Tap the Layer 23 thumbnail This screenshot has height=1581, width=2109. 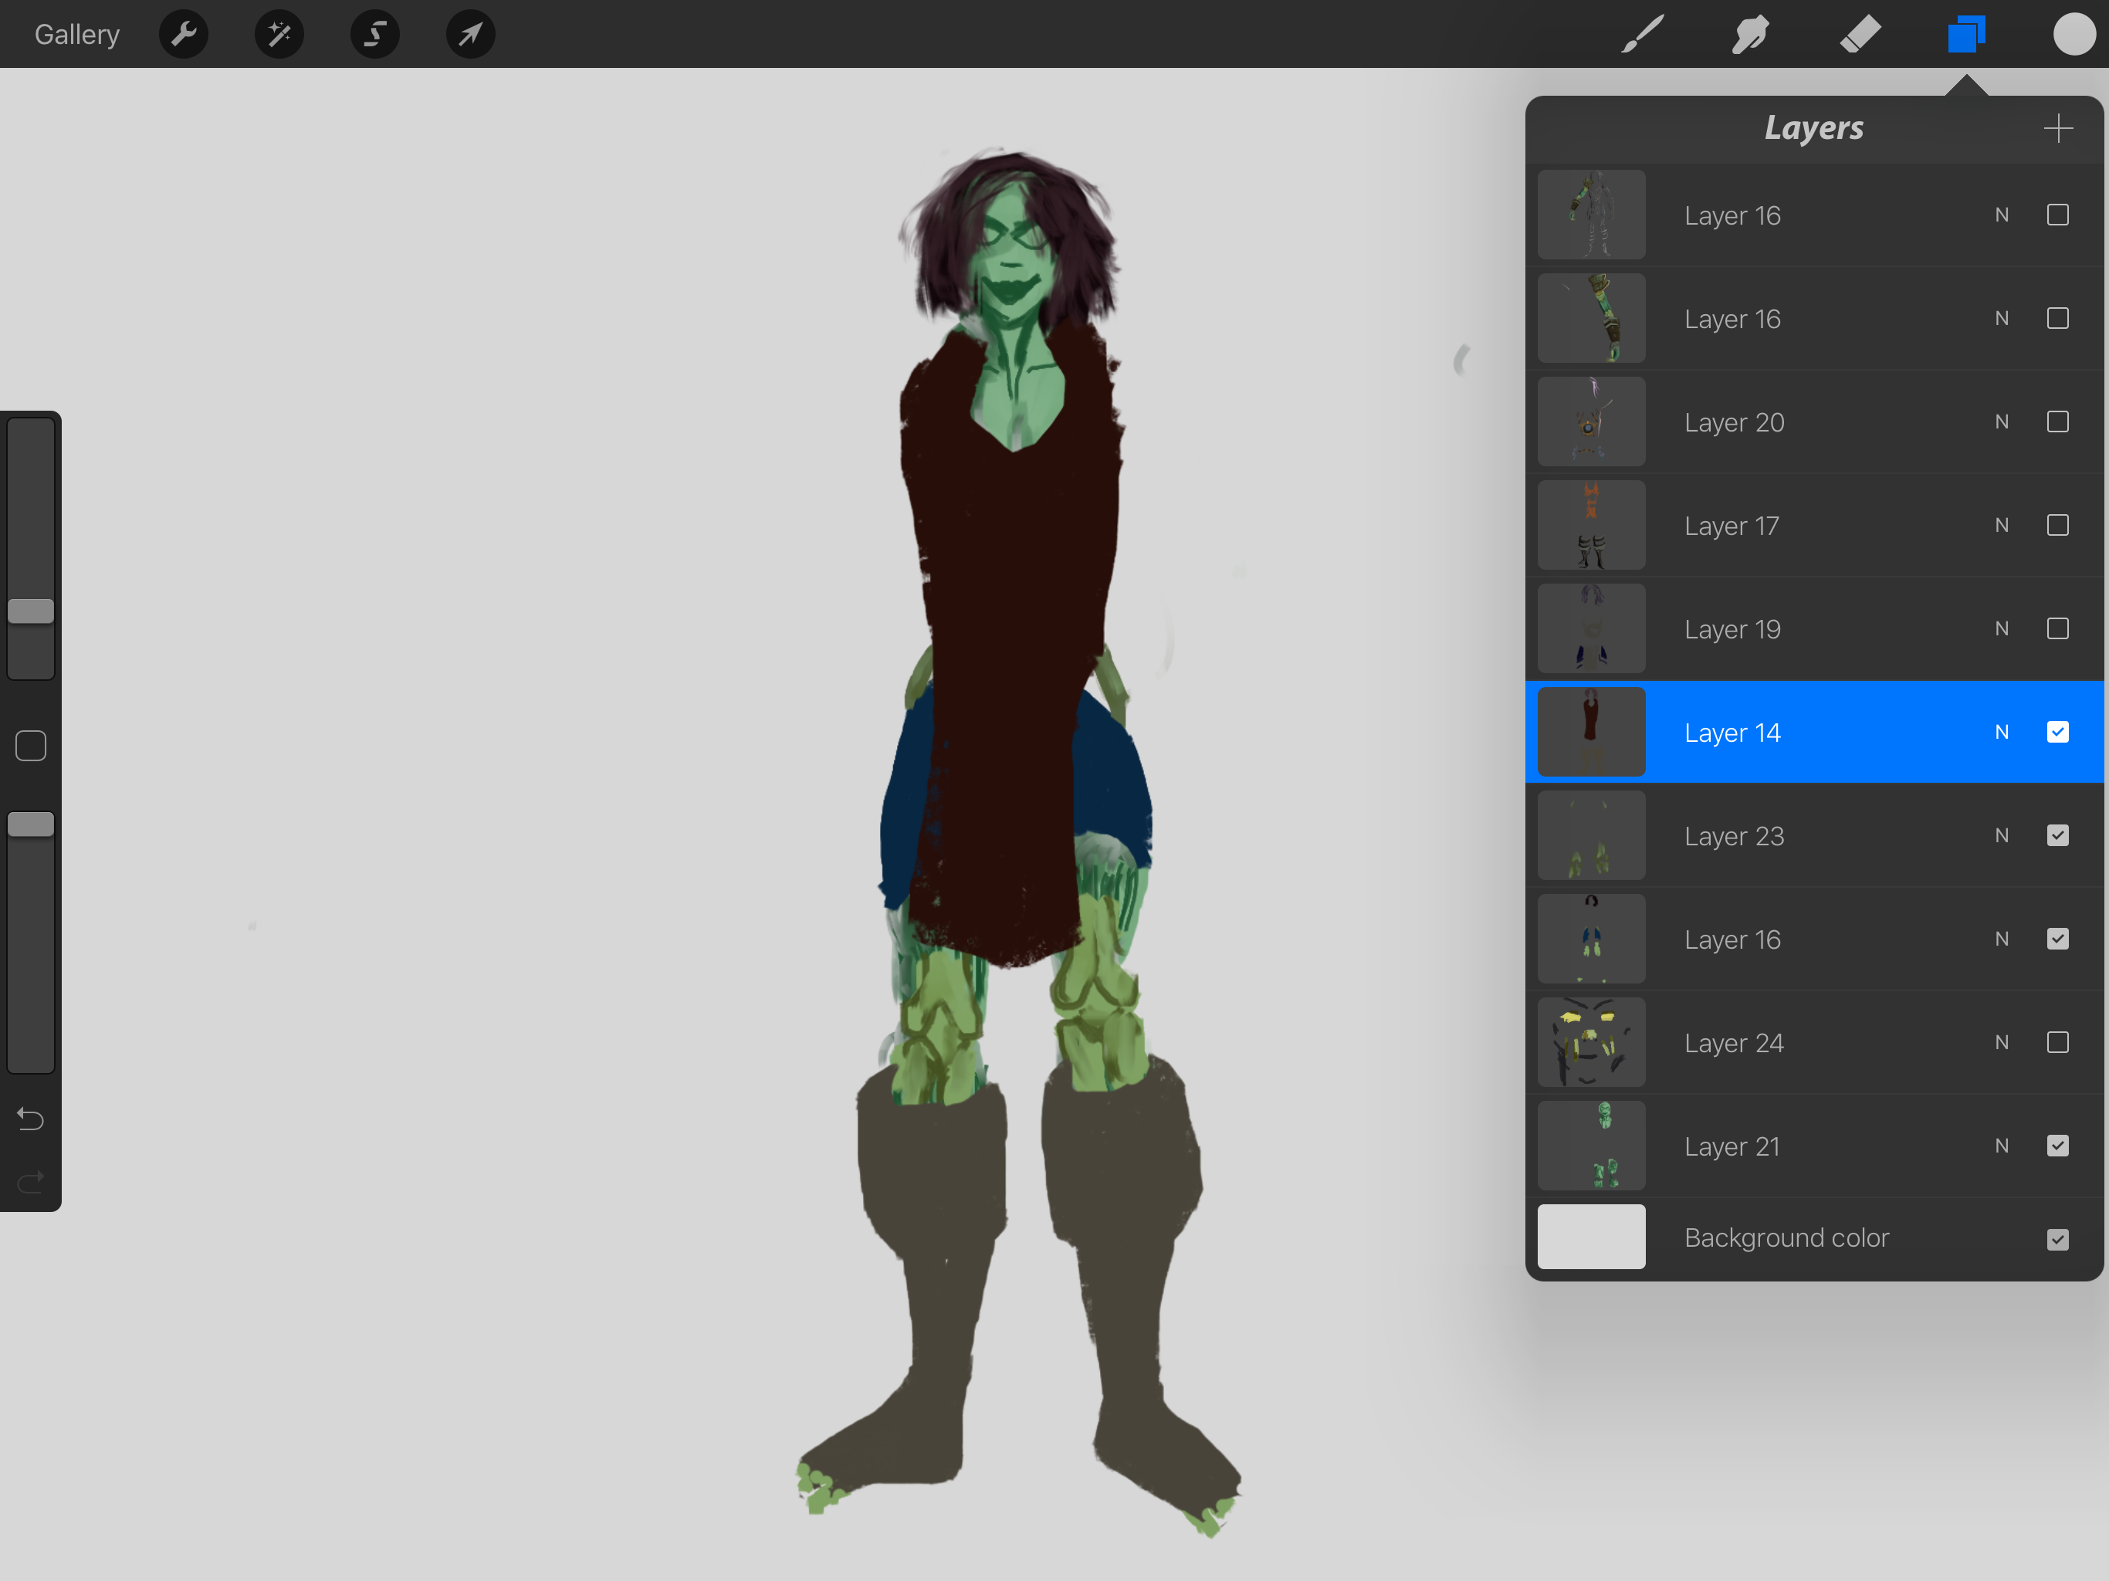point(1591,835)
